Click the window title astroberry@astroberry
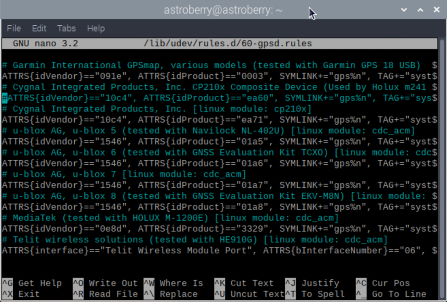Viewport: 447px width, 302px height. click(x=223, y=10)
